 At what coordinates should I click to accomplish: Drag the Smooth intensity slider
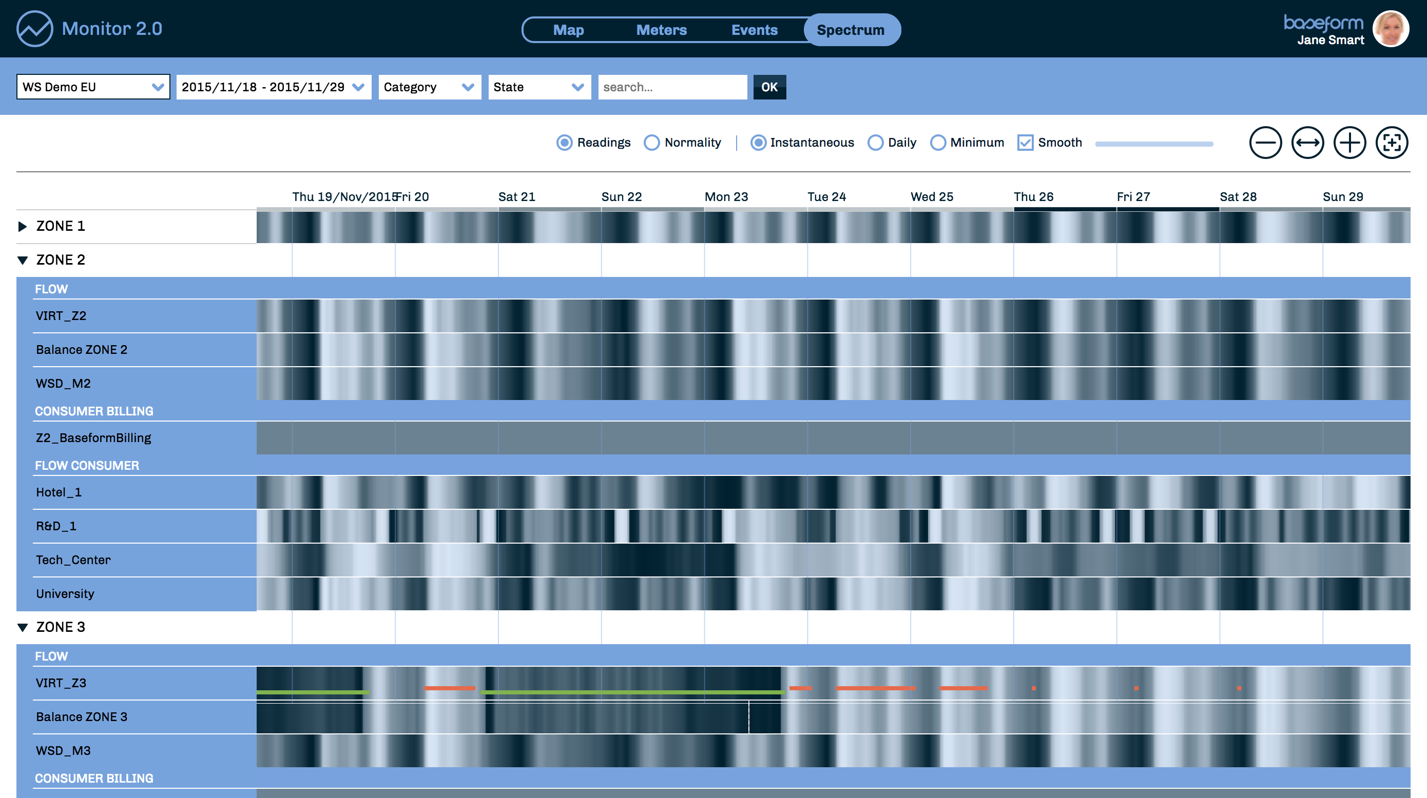1153,143
